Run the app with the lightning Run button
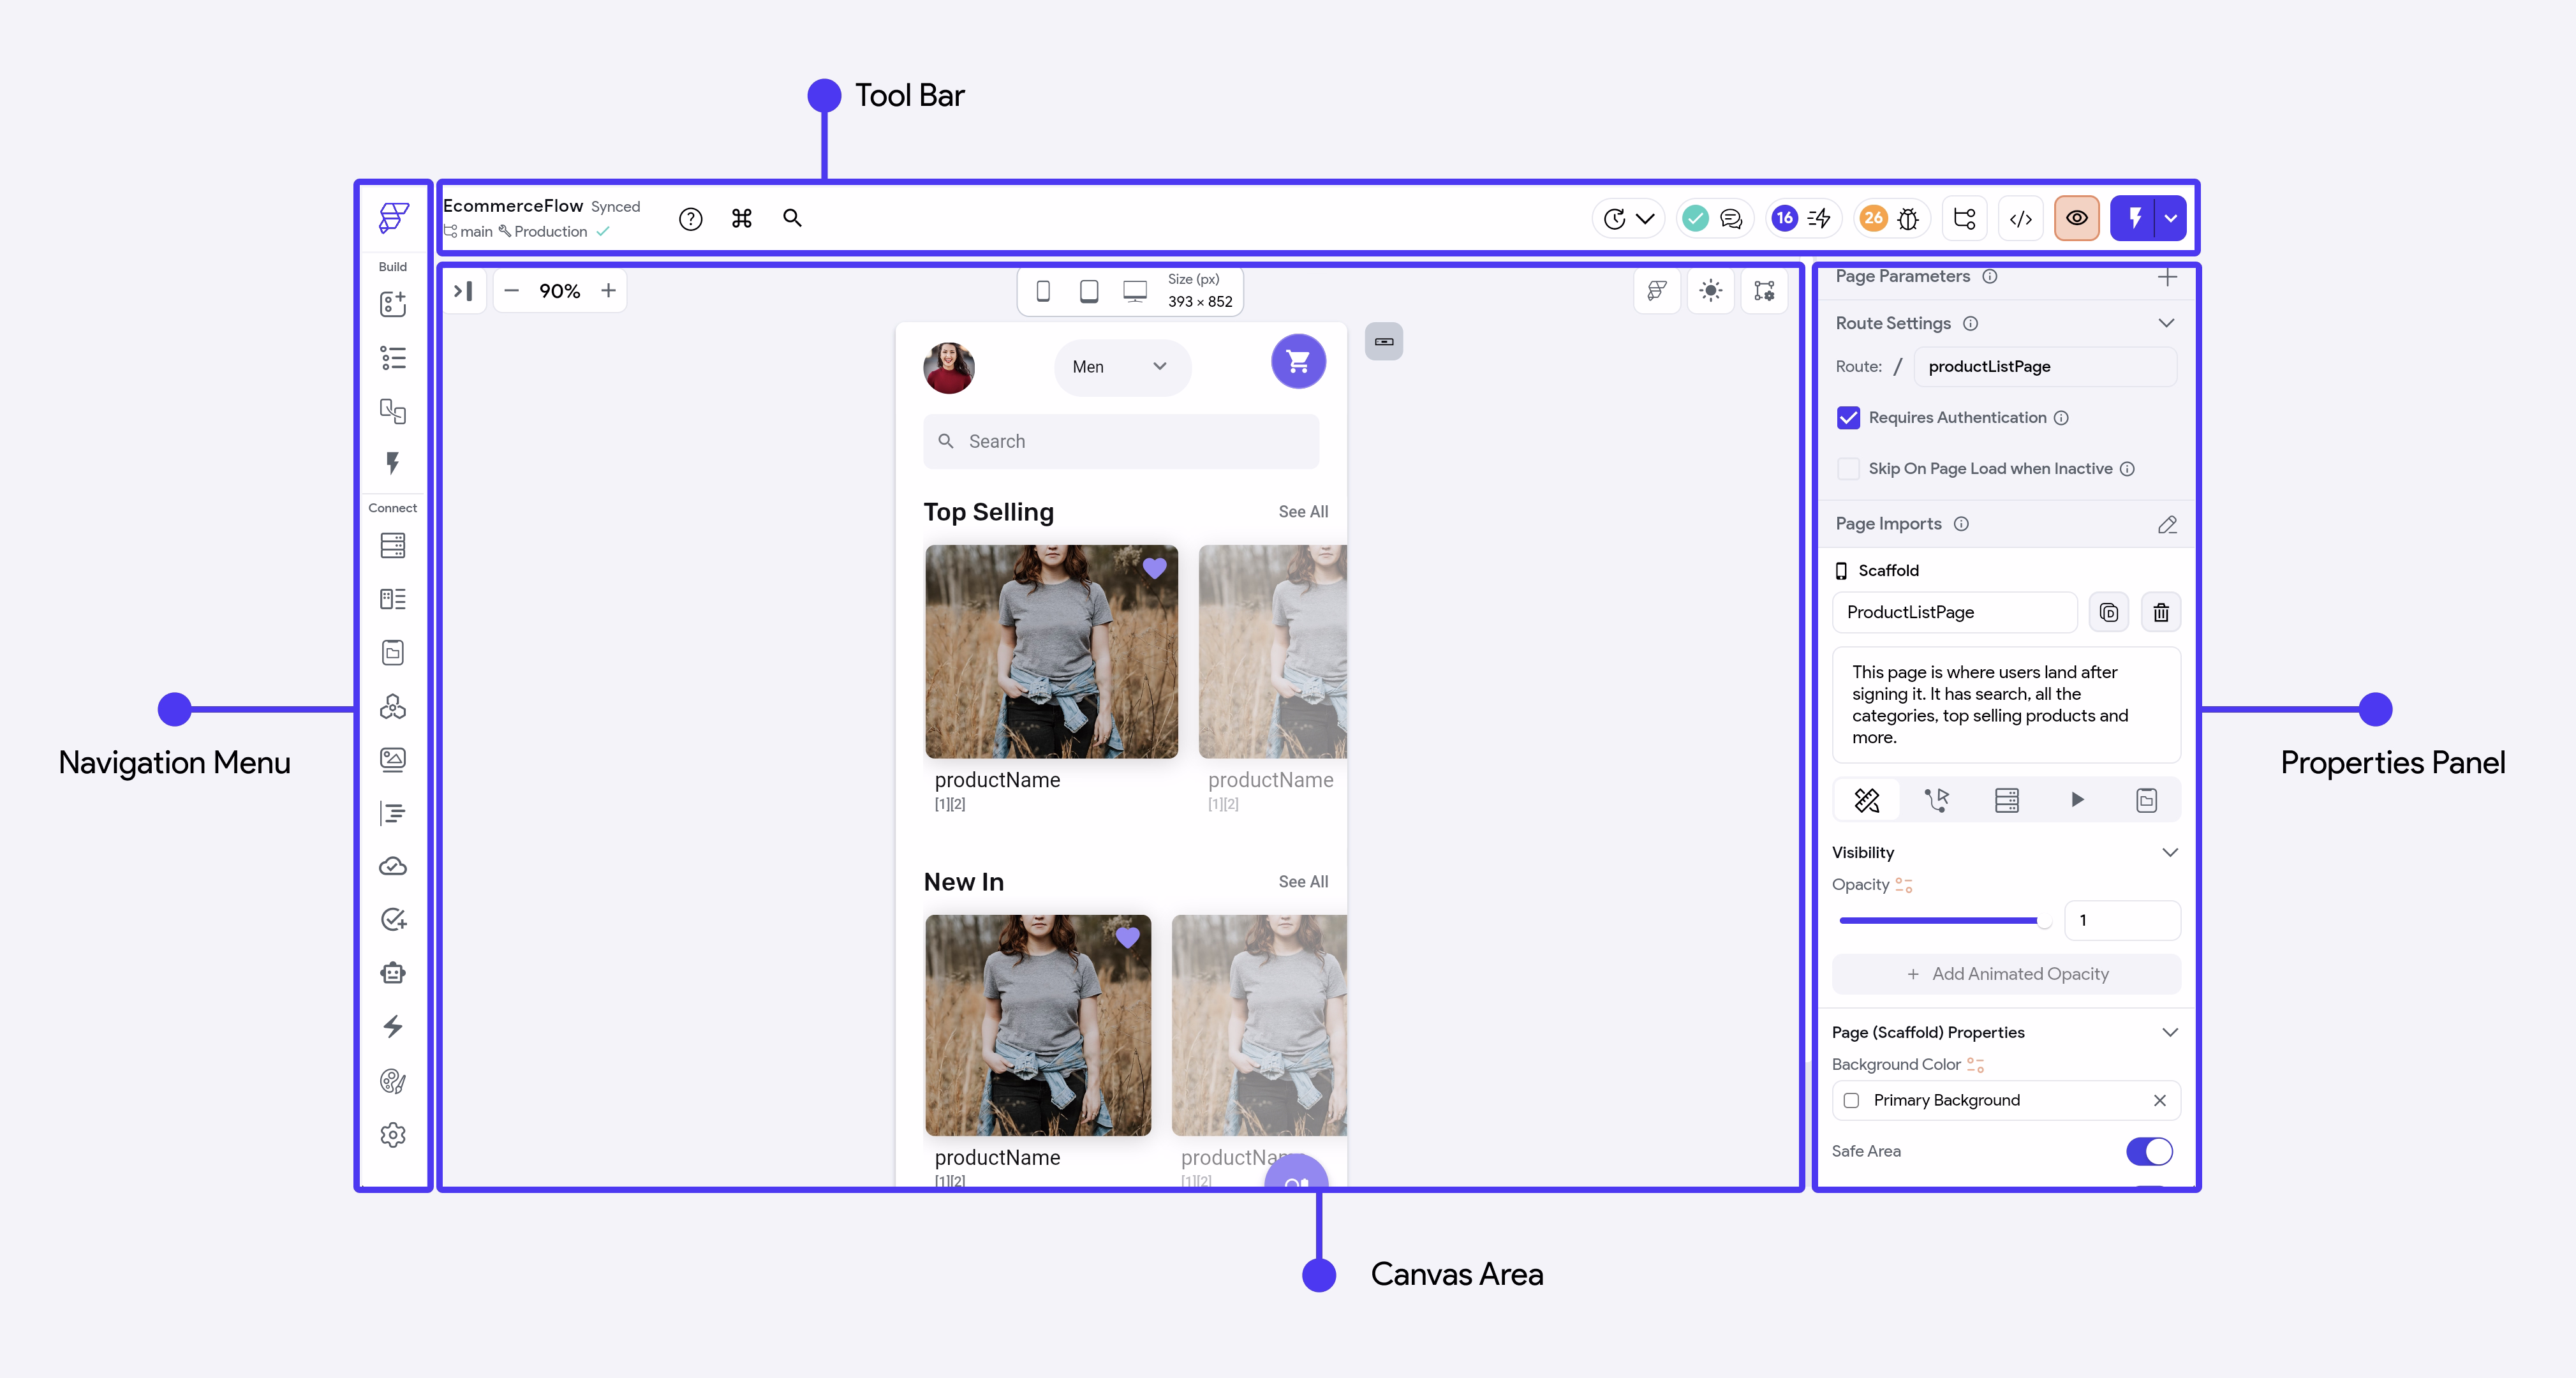 tap(2133, 218)
